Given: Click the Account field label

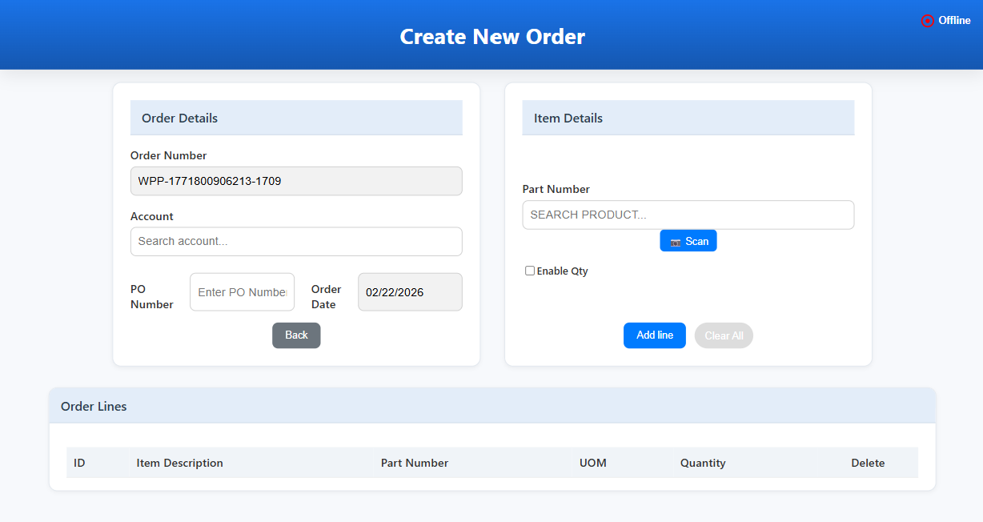Looking at the screenshot, I should tap(152, 216).
